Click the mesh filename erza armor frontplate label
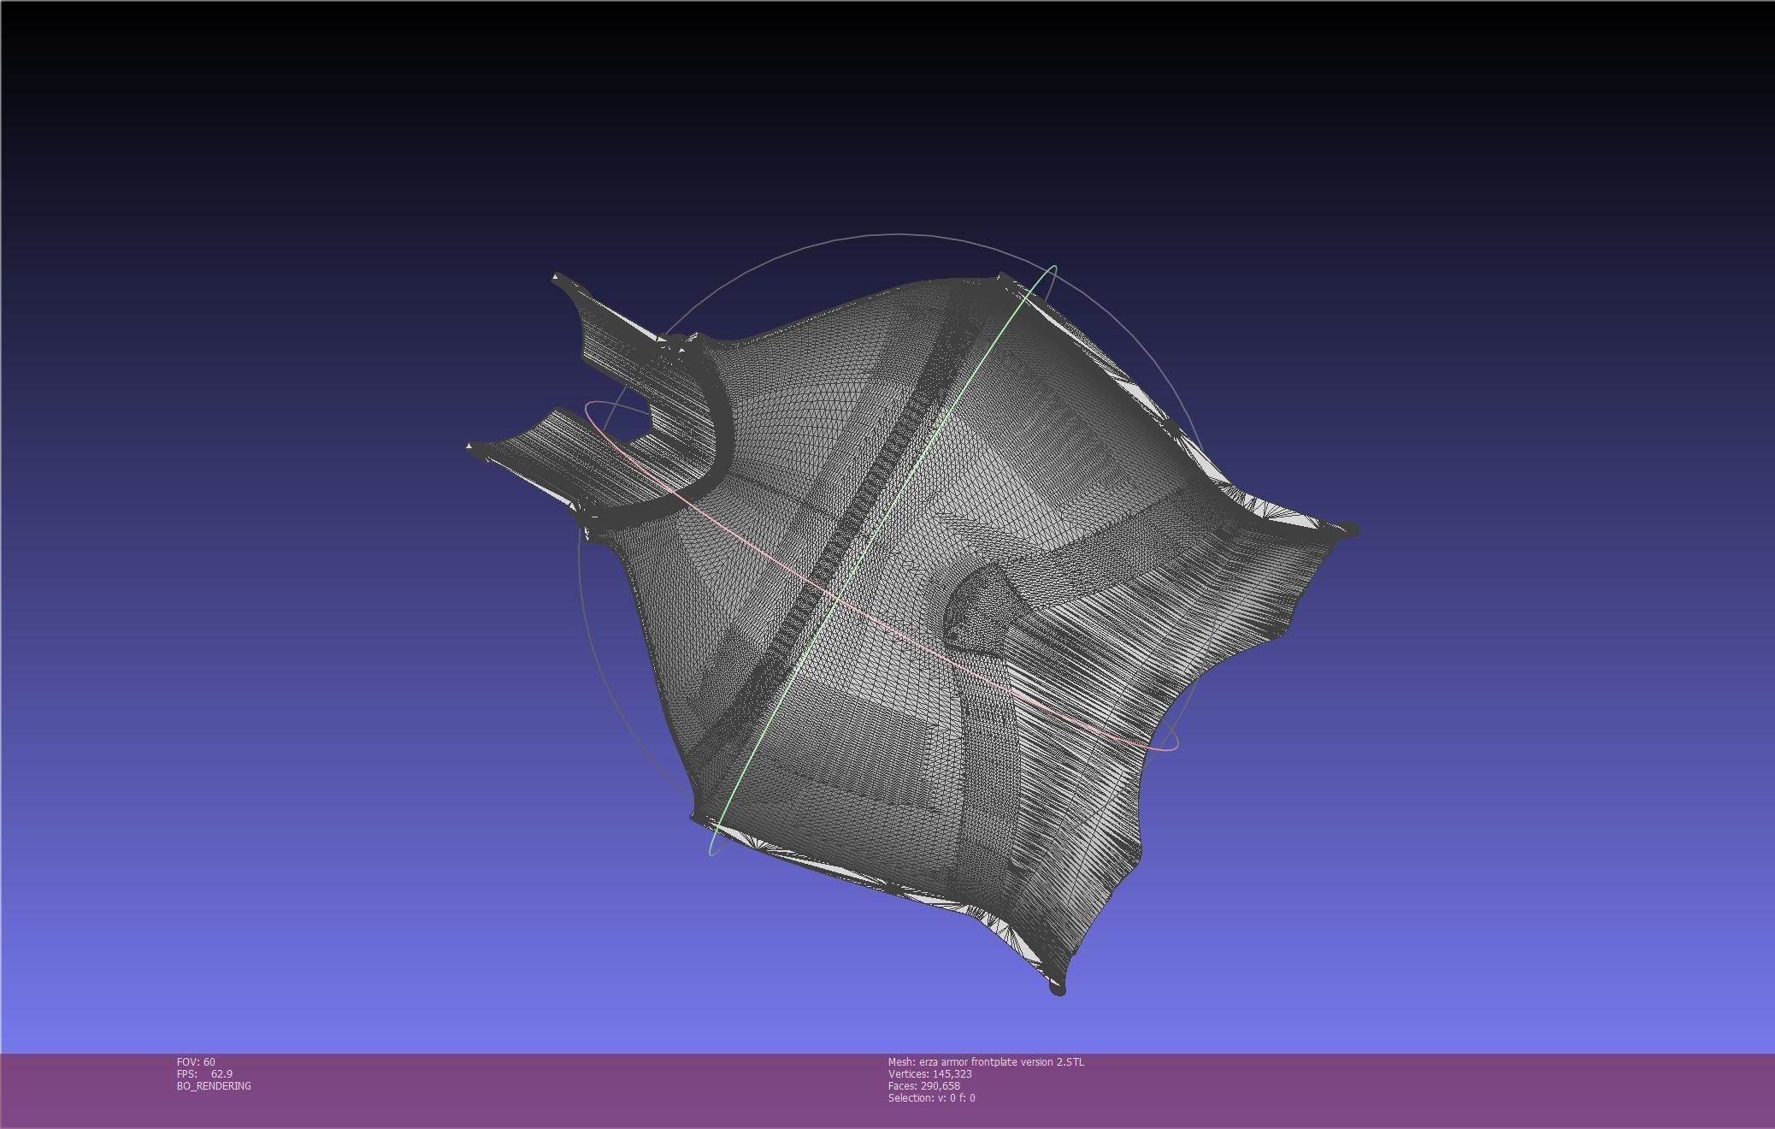1775x1129 pixels. [x=986, y=1061]
